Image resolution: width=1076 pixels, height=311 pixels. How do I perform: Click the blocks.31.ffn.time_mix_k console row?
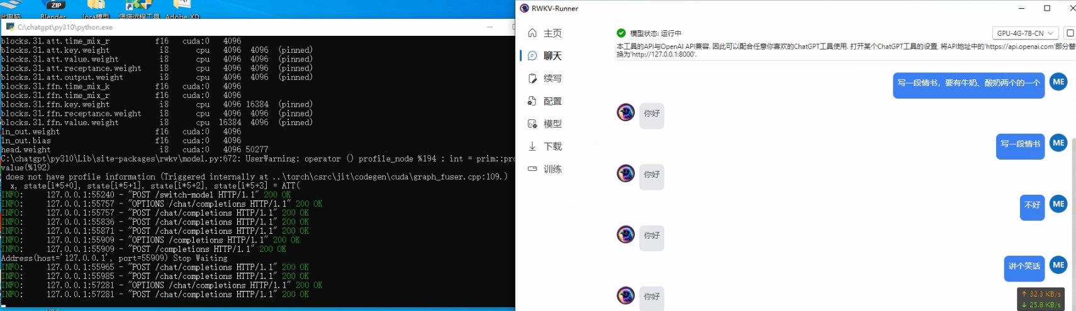coord(121,86)
